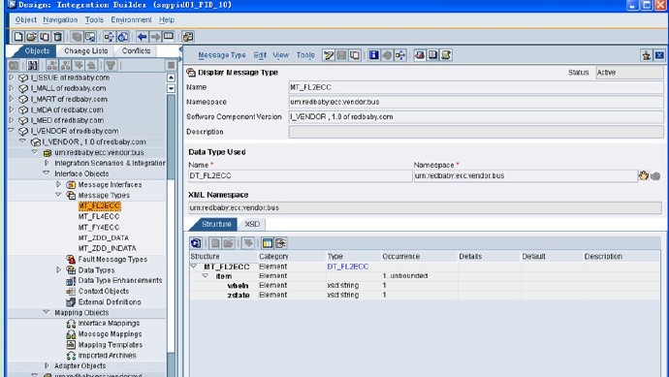Click the where-used arrows icon in main toolbar

(110, 37)
